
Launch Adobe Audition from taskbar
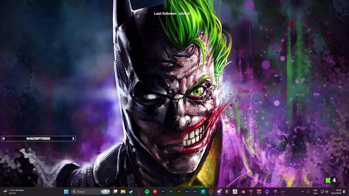tap(187, 192)
